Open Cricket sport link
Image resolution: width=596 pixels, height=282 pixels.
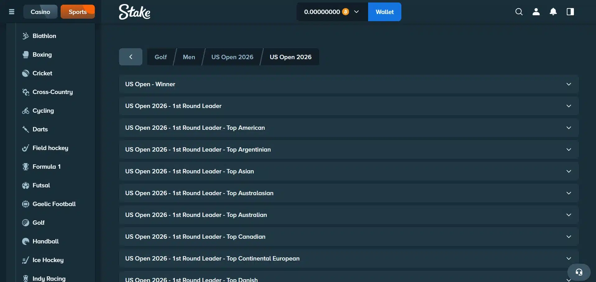point(42,73)
